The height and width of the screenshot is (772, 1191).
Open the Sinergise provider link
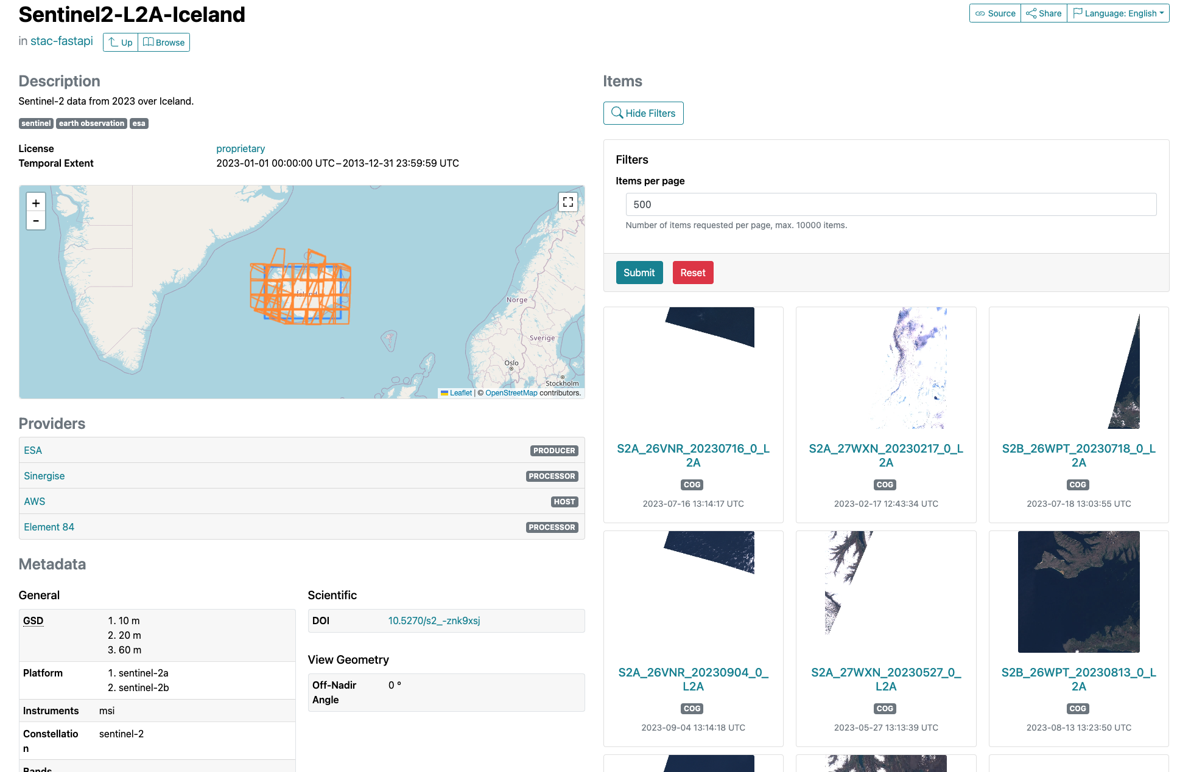[x=44, y=476]
